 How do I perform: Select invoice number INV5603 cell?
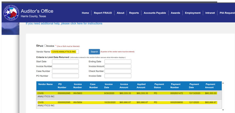tap(78, 93)
